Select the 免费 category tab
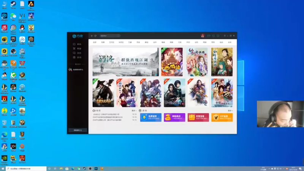This screenshot has height=171, width=304. (x=103, y=42)
